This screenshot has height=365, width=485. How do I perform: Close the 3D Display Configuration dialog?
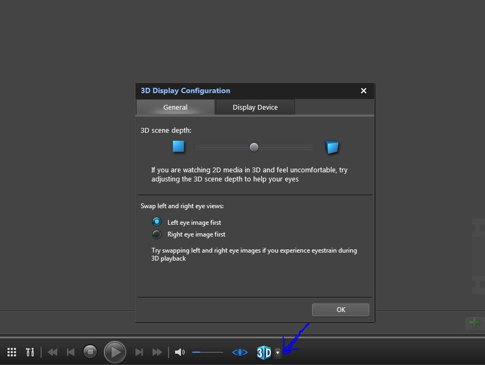pyautogui.click(x=363, y=91)
